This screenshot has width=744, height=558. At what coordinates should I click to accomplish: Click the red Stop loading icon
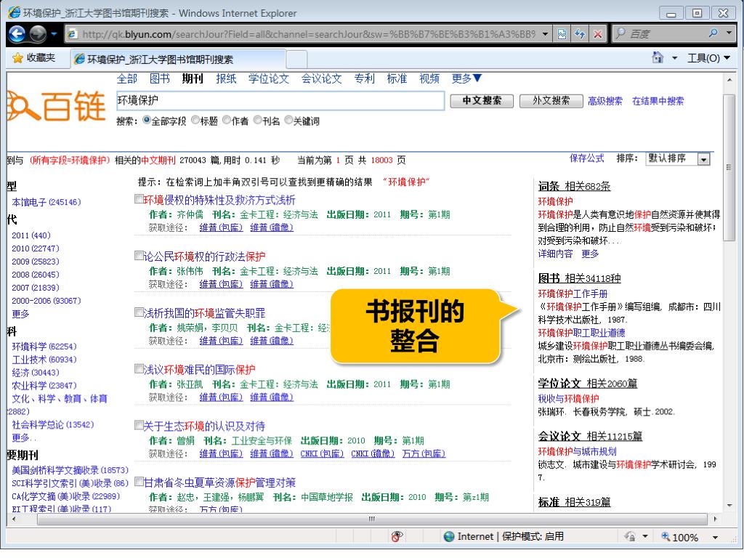tap(597, 34)
